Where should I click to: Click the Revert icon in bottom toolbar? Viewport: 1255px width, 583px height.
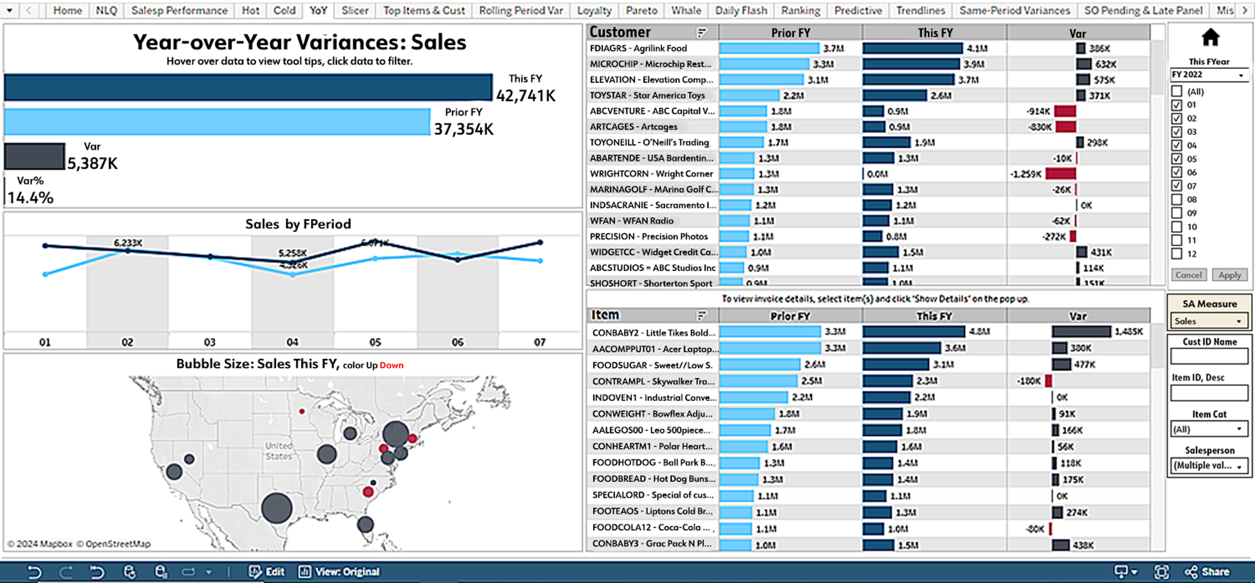click(97, 572)
